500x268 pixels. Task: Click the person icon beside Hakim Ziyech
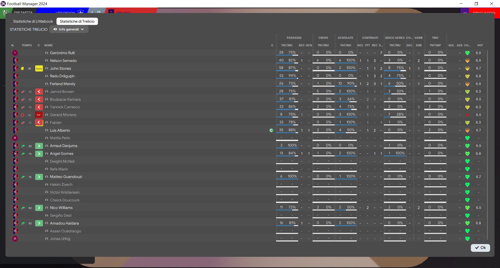pos(47,185)
